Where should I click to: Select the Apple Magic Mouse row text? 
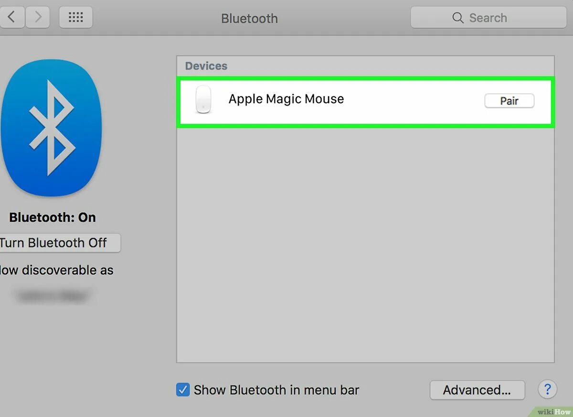[286, 99]
